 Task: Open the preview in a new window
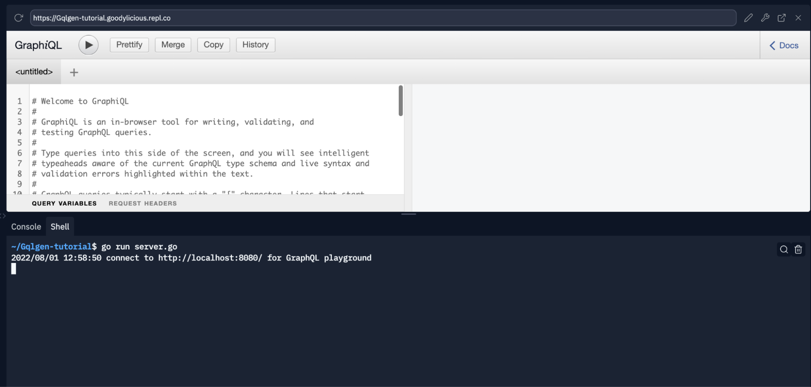(781, 18)
